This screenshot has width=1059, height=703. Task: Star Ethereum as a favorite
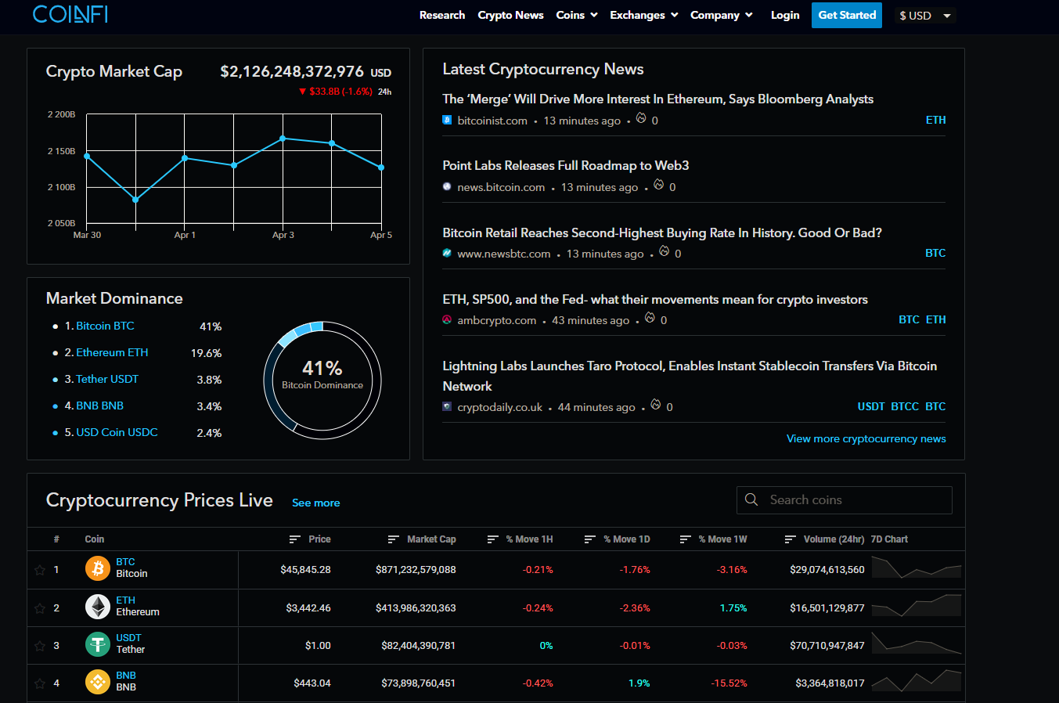click(40, 608)
